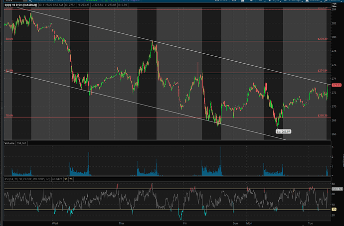Select the 50.0% Fibonacci level label
344x226 pixels.
pyautogui.click(x=9, y=39)
